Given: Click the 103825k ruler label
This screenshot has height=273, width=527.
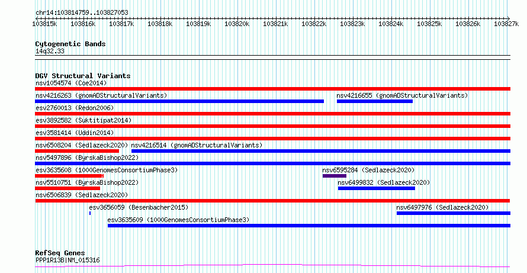Looking at the screenshot, I should [429, 24].
